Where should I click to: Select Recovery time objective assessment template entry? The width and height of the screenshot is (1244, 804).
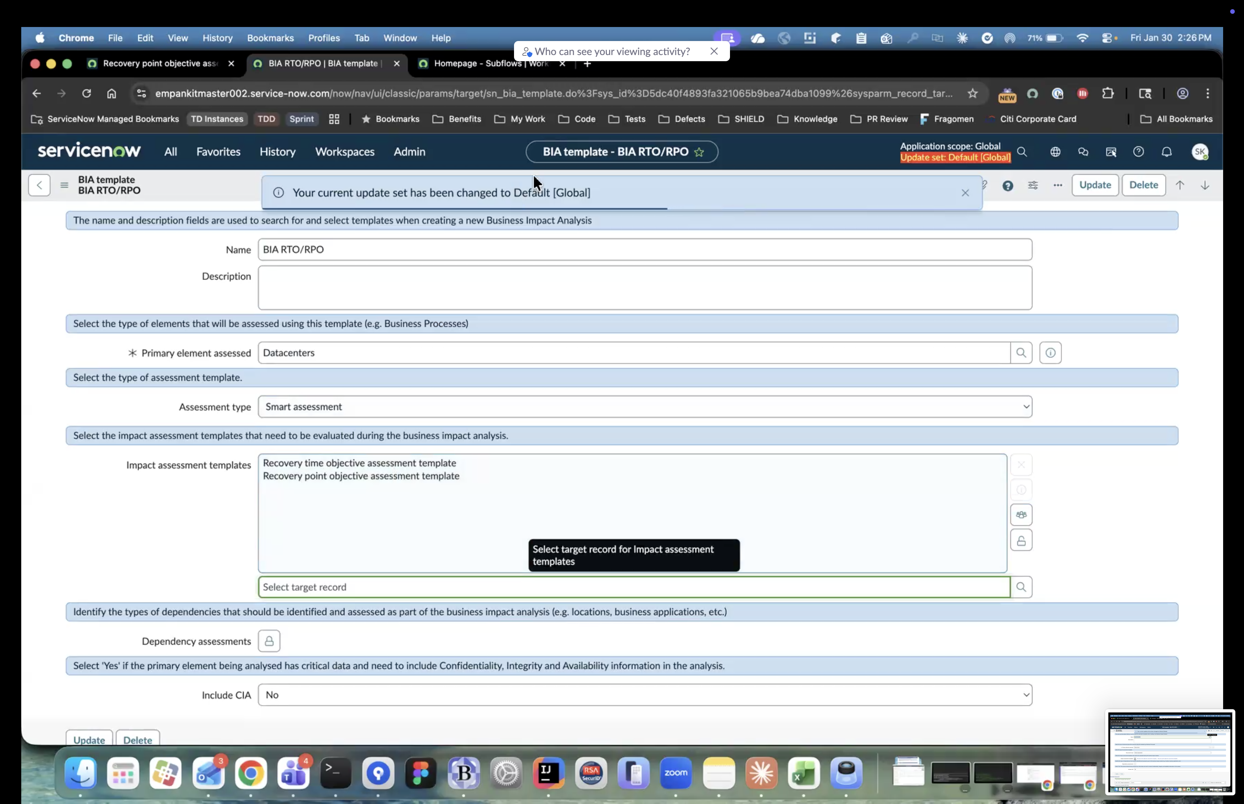360,463
